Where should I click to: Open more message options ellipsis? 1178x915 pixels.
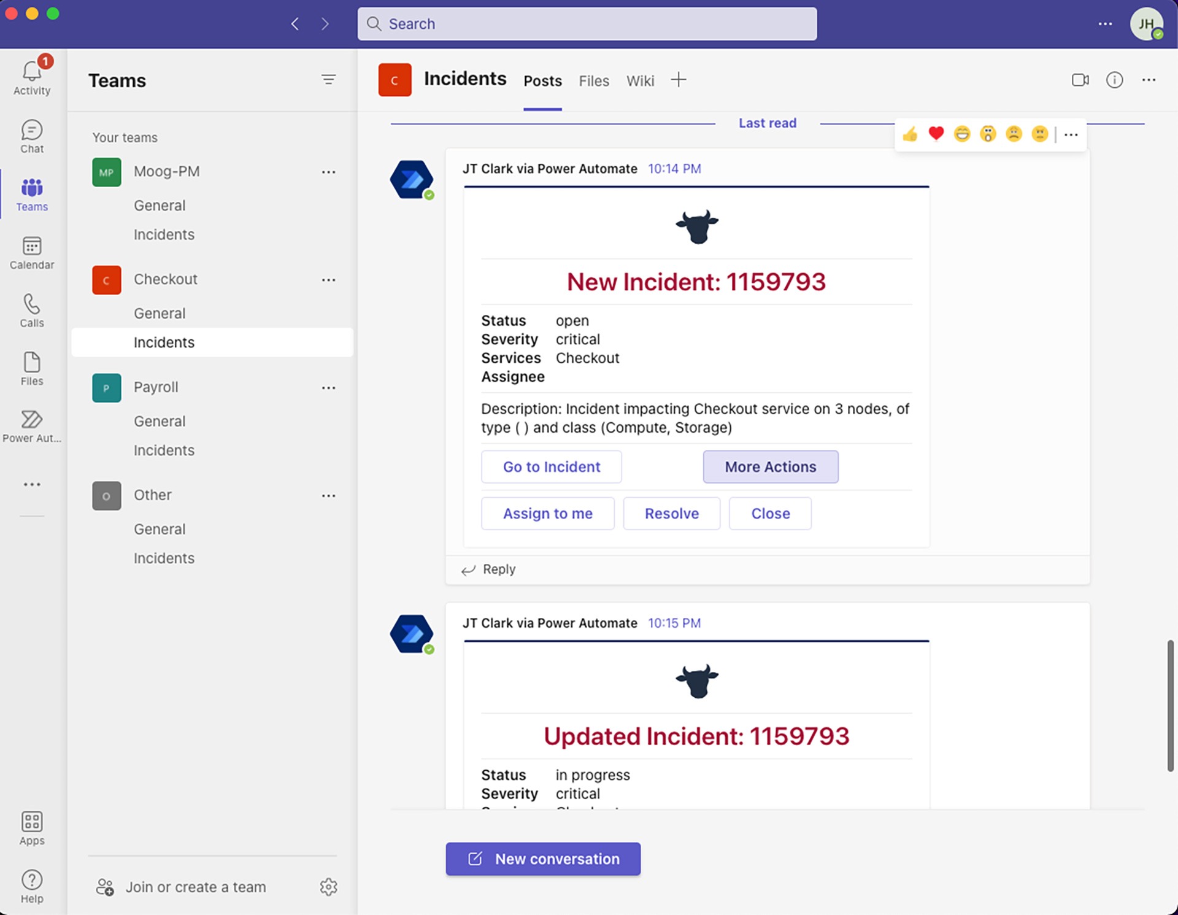[x=1071, y=134]
